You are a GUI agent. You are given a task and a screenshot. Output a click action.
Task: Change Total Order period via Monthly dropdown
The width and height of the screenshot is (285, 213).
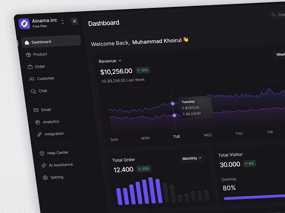point(191,158)
